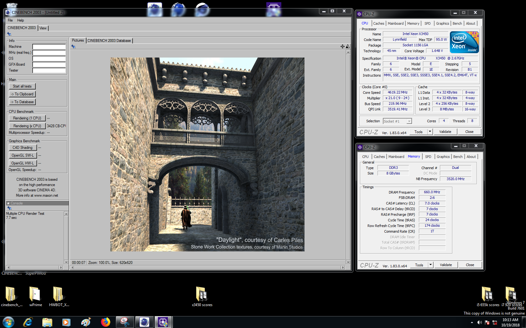
Task: Open Tools dropdown arrow in CPU tab window
Action: pyautogui.click(x=430, y=132)
